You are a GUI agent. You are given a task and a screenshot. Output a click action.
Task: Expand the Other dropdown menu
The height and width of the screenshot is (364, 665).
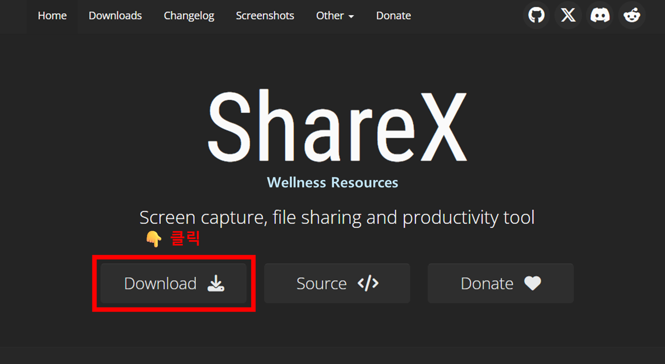335,16
